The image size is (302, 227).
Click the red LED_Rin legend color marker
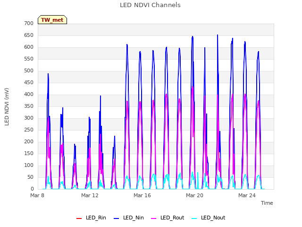79,218
